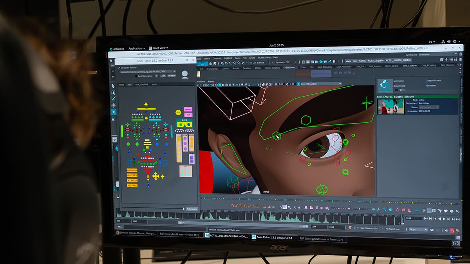Click the pause IPR render icon
Screen dimensions: 470x264
pos(334,61)
